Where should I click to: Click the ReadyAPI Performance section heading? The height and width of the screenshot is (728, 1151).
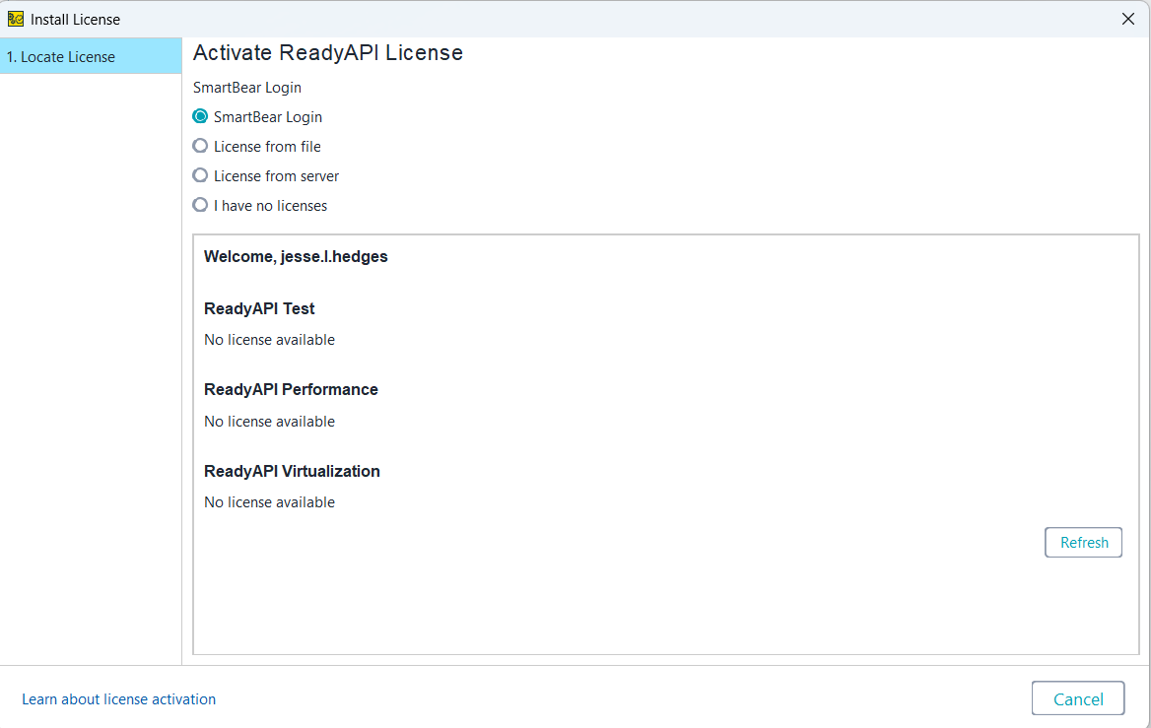coord(291,389)
